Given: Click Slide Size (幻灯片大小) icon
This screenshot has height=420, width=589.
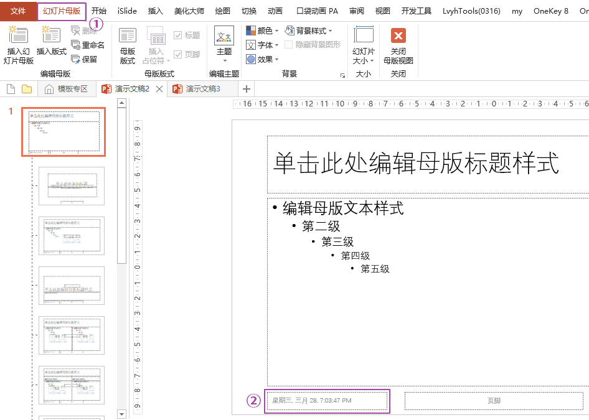Looking at the screenshot, I should click(x=364, y=35).
